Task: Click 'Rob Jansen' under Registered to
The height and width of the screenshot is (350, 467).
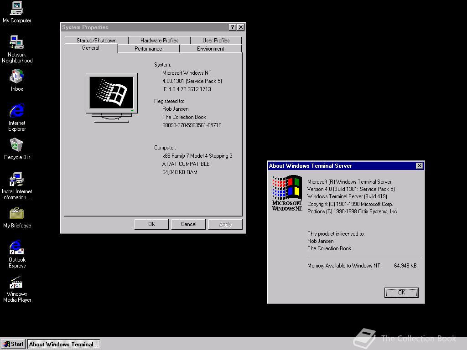Action: pos(176,109)
